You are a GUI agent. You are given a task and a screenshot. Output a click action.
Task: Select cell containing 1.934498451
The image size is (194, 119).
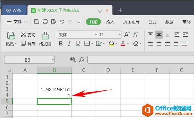coord(54,89)
